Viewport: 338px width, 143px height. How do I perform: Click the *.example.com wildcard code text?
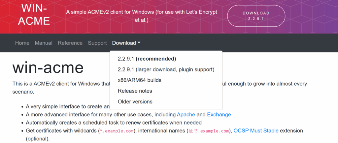(117, 131)
